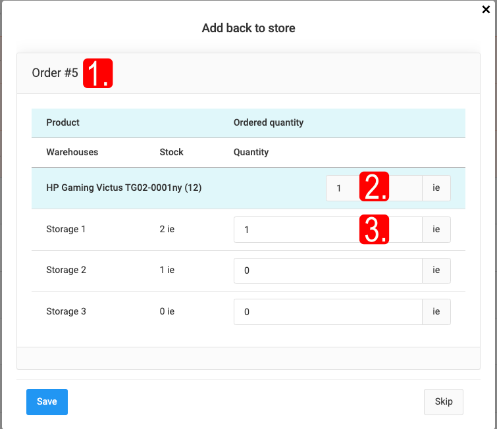497x429 pixels.
Task: Select the Storage 2 quantity input
Action: (327, 270)
